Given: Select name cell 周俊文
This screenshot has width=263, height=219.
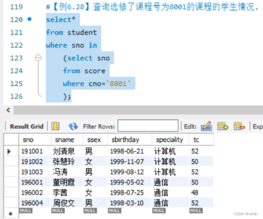Looking at the screenshot, I should coord(67,203).
